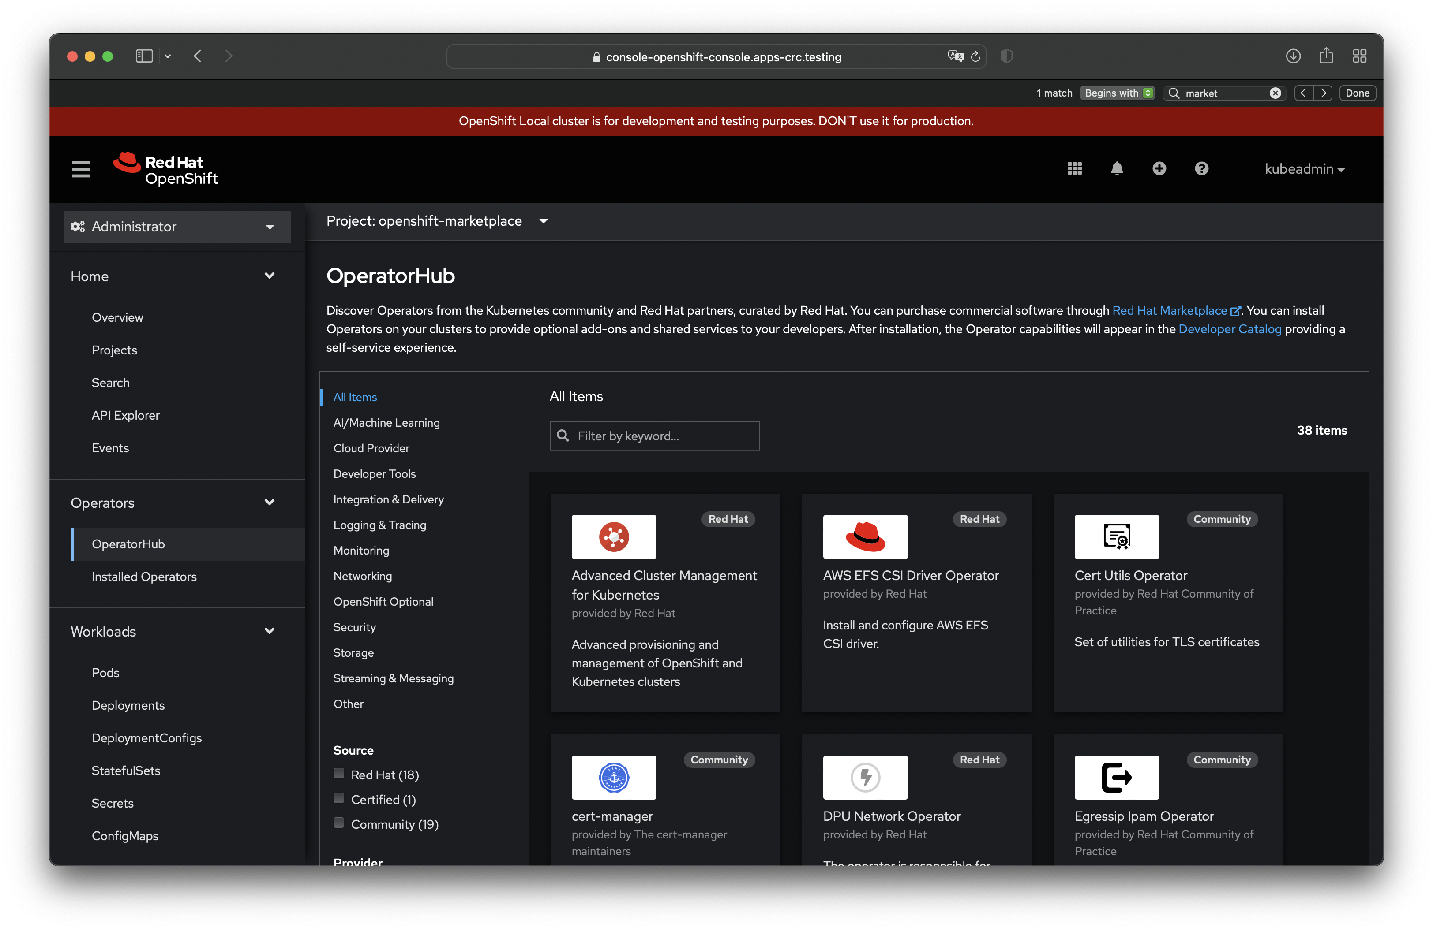Select the Monitoring category
Image resolution: width=1433 pixels, height=931 pixels.
click(x=360, y=550)
